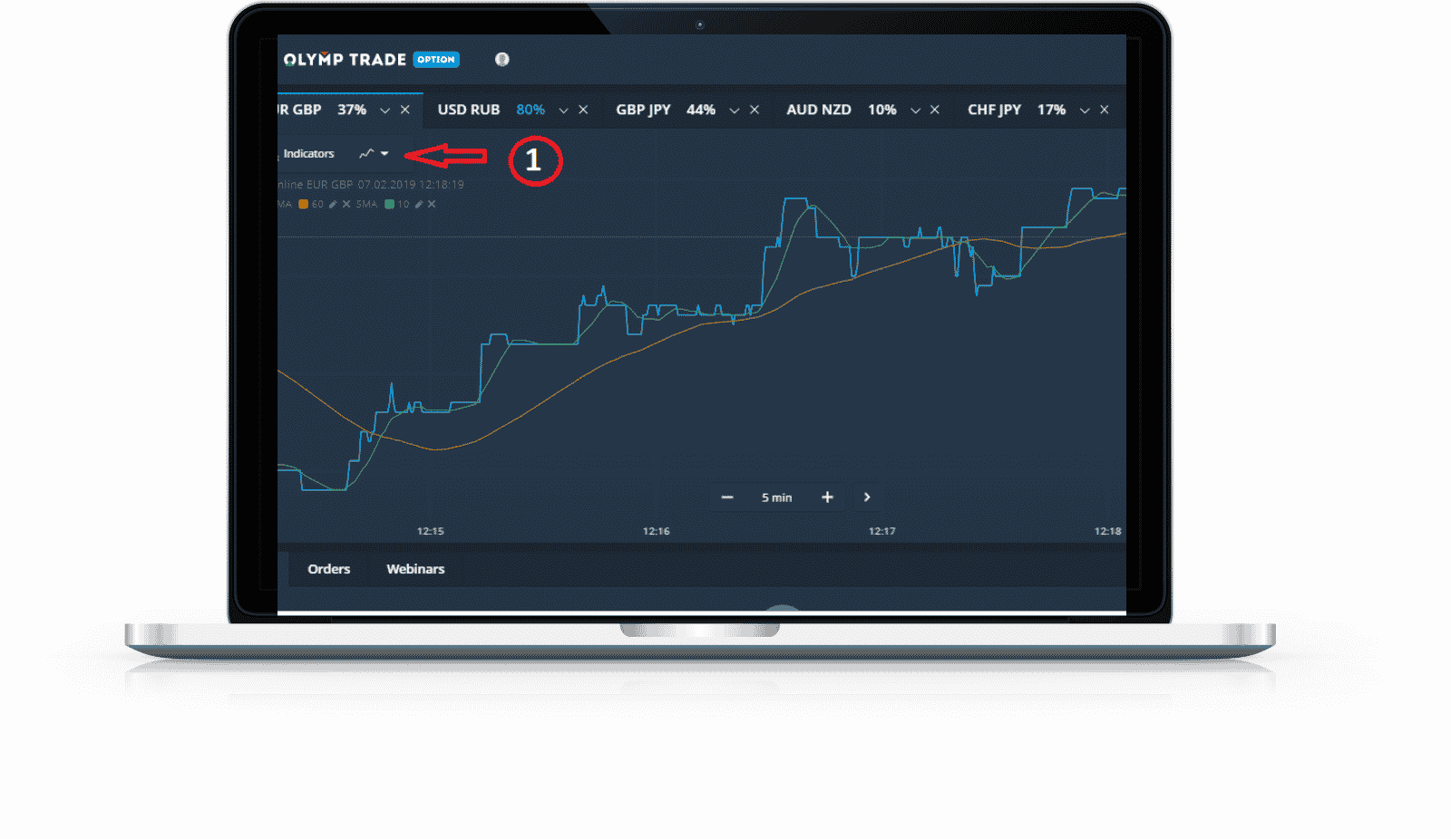This screenshot has width=1451, height=839.
Task: Open the Webinars tab
Action: [415, 569]
